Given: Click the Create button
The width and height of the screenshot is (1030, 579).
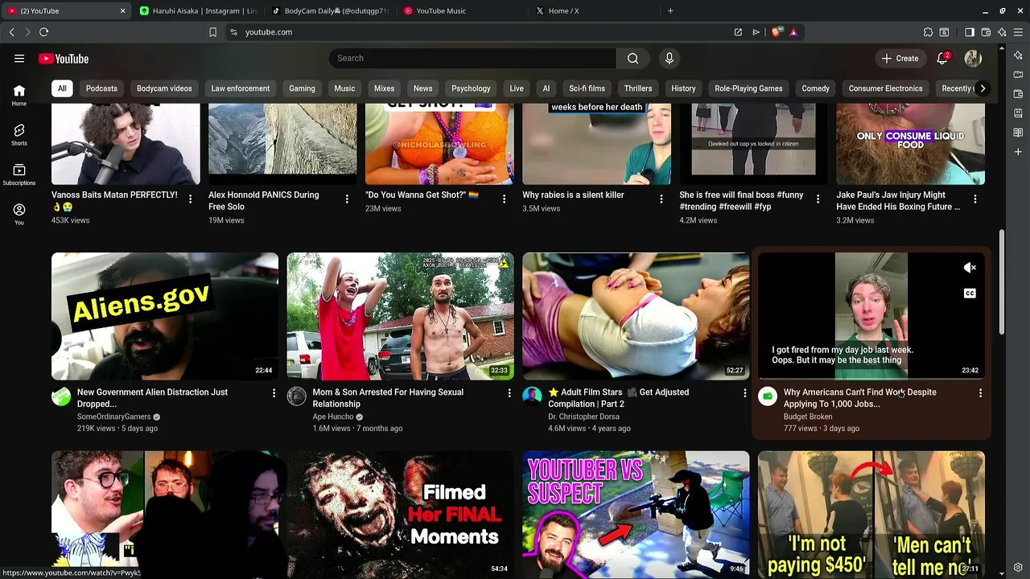Looking at the screenshot, I should [x=900, y=59].
